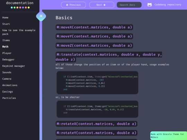Click the M:moveX(context.matrices, -20) code line
The image size is (187, 140).
[x=85, y=80]
